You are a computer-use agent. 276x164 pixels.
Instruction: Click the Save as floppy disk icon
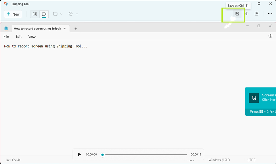point(237,14)
